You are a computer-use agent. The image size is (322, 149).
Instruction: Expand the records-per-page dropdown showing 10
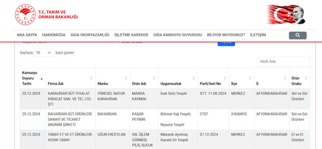click(44, 53)
